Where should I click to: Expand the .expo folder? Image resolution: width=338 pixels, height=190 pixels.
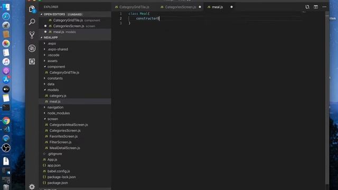(x=52, y=43)
